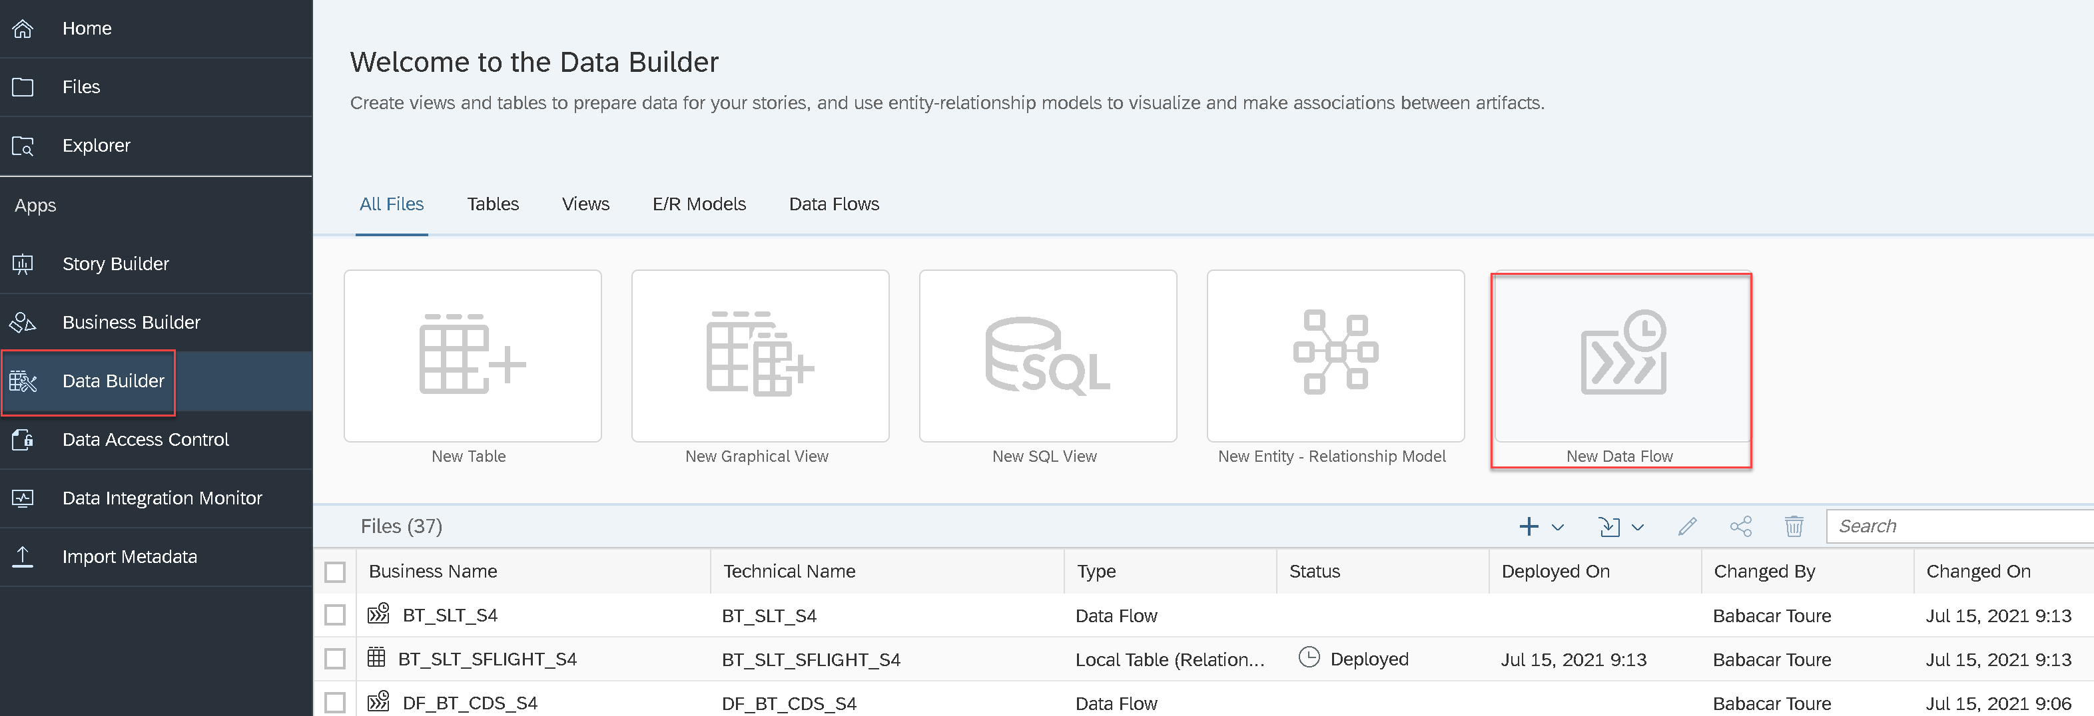
Task: Switch to the Data Flows tab
Action: coord(834,204)
